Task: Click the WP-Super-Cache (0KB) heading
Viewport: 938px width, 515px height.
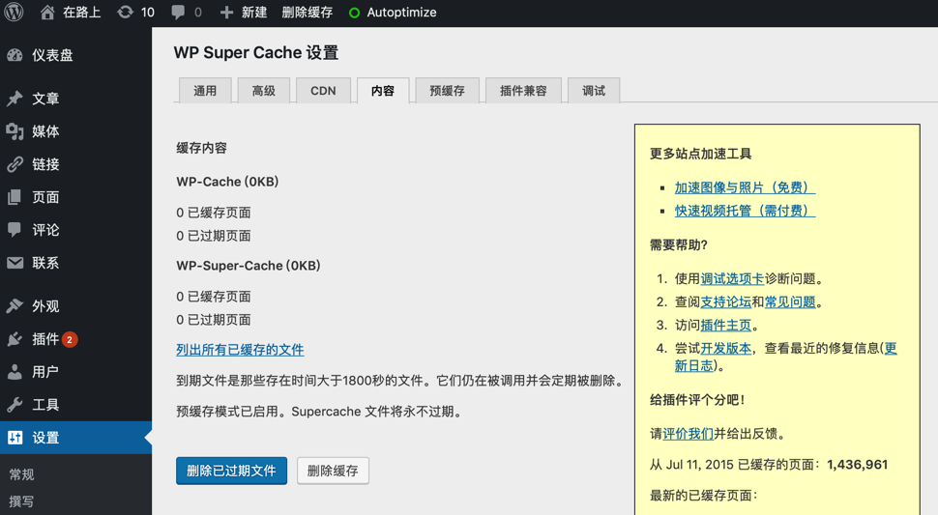Action: point(249,266)
